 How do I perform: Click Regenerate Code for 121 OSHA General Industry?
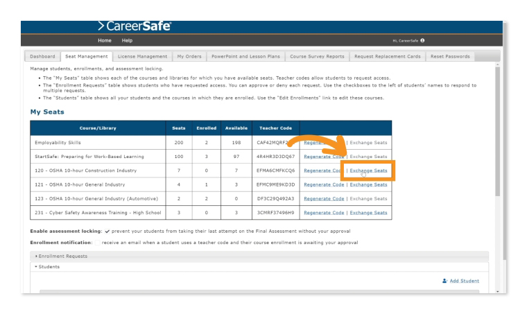(x=324, y=184)
